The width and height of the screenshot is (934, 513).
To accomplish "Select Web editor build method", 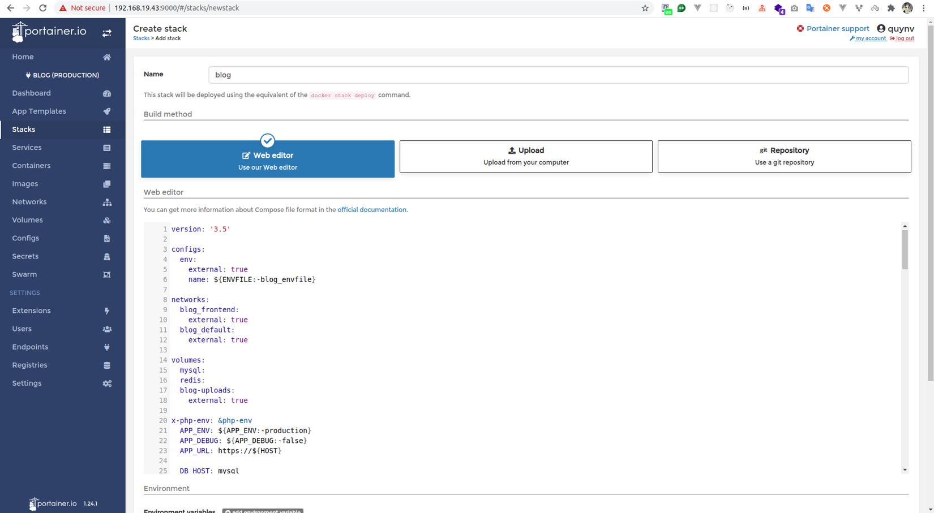I will pyautogui.click(x=268, y=159).
